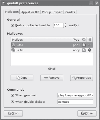The height and width of the screenshot is (120, 100).
Task: Uncheck the When double-clicked checkbox
Action: point(12,102)
